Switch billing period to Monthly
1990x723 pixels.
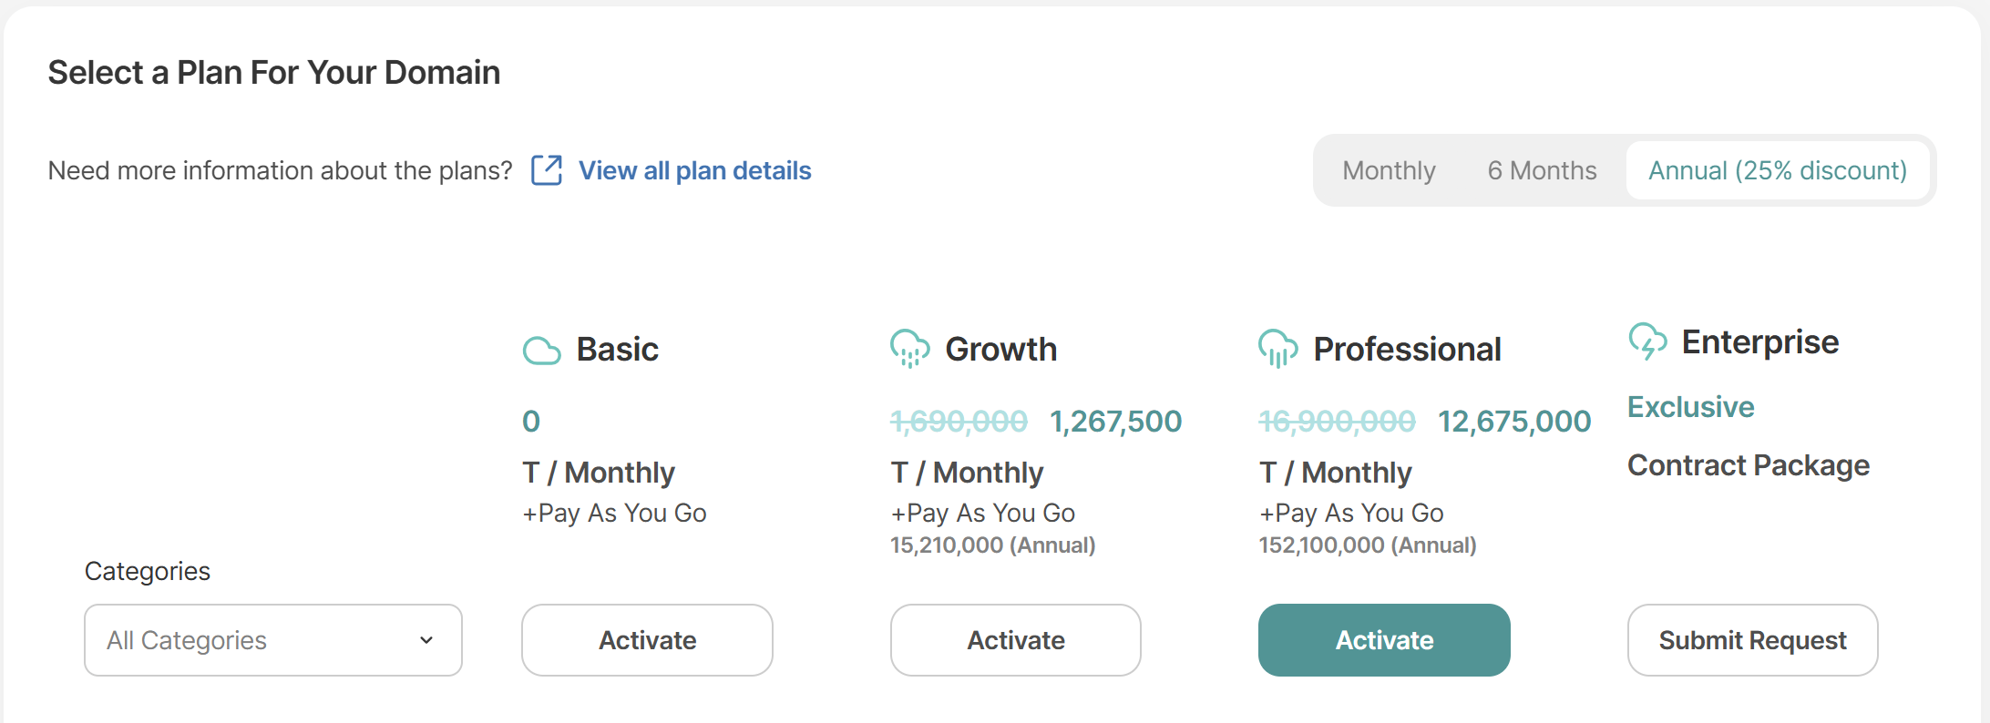(x=1389, y=170)
